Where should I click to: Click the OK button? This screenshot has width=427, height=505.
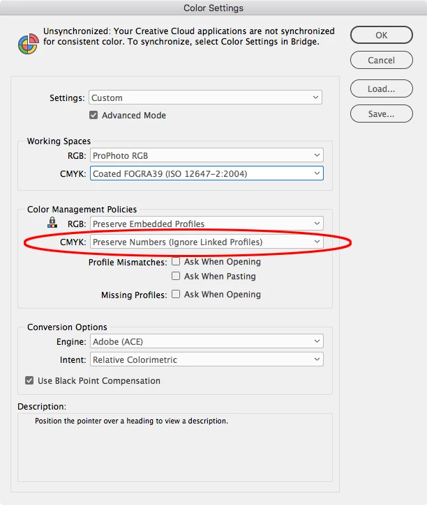pos(381,35)
